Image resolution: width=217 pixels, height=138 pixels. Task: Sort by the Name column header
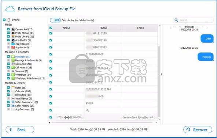point(66,28)
